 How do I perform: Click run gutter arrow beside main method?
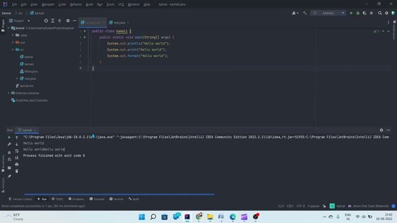[85, 37]
